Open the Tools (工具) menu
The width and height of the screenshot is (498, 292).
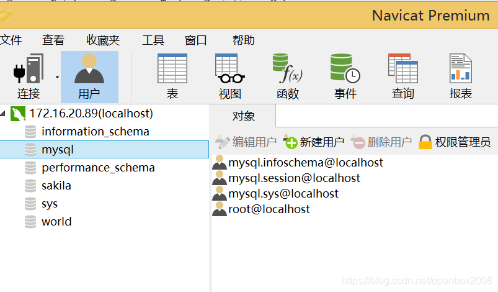click(x=153, y=40)
